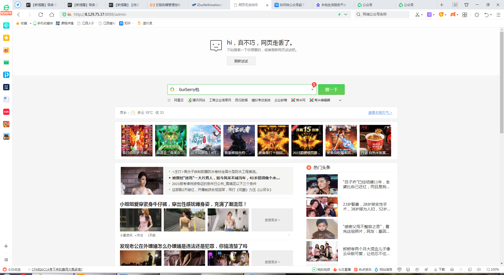Click the refresh page icon
Screen dimensions: 504x275
click(40, 15)
